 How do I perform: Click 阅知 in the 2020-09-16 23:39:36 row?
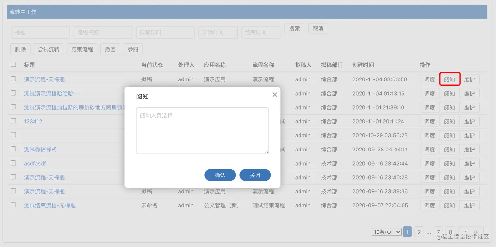(x=449, y=191)
